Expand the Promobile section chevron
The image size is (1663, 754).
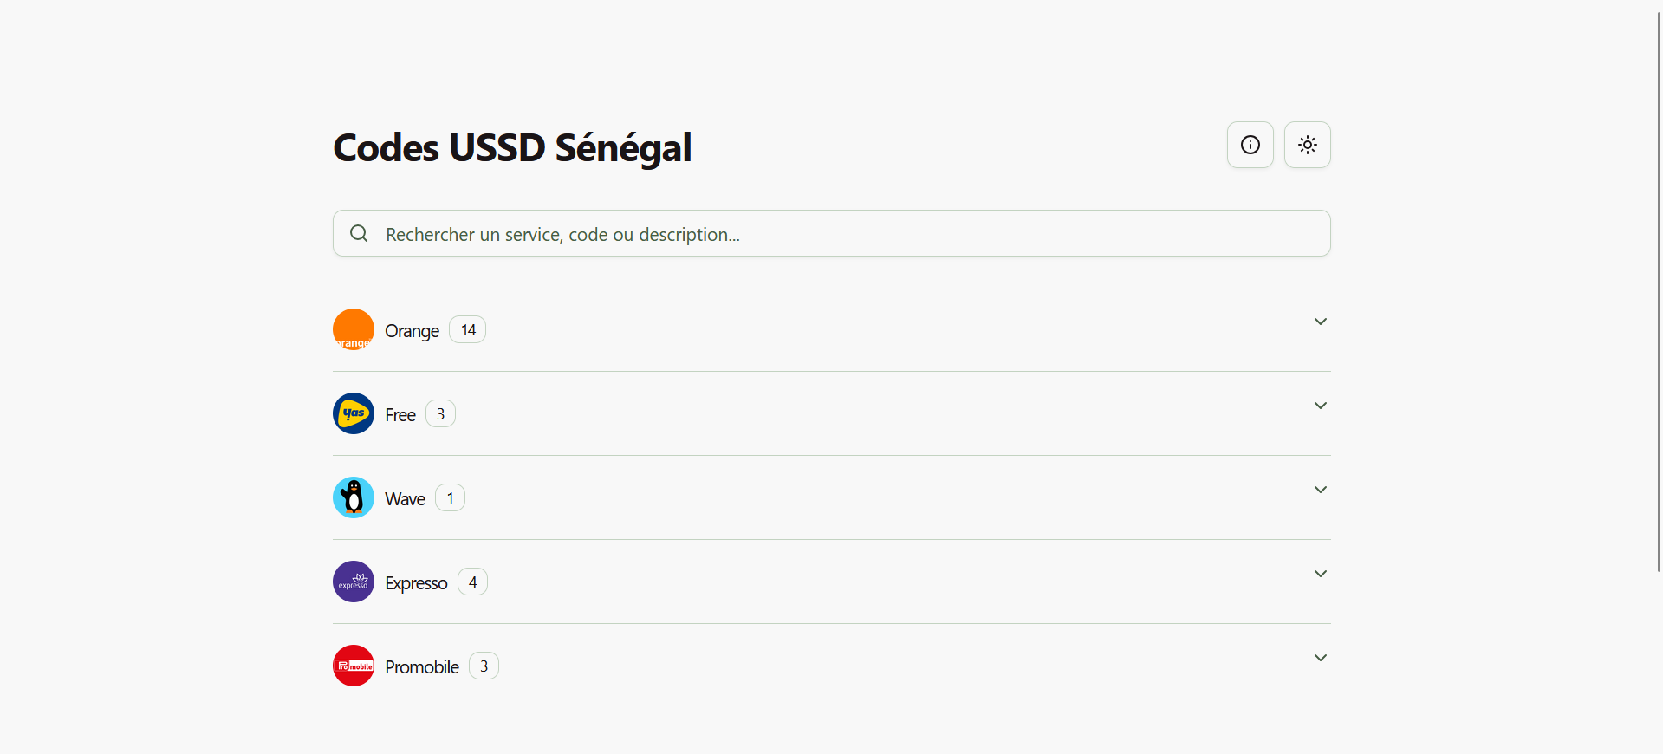[1320, 658]
